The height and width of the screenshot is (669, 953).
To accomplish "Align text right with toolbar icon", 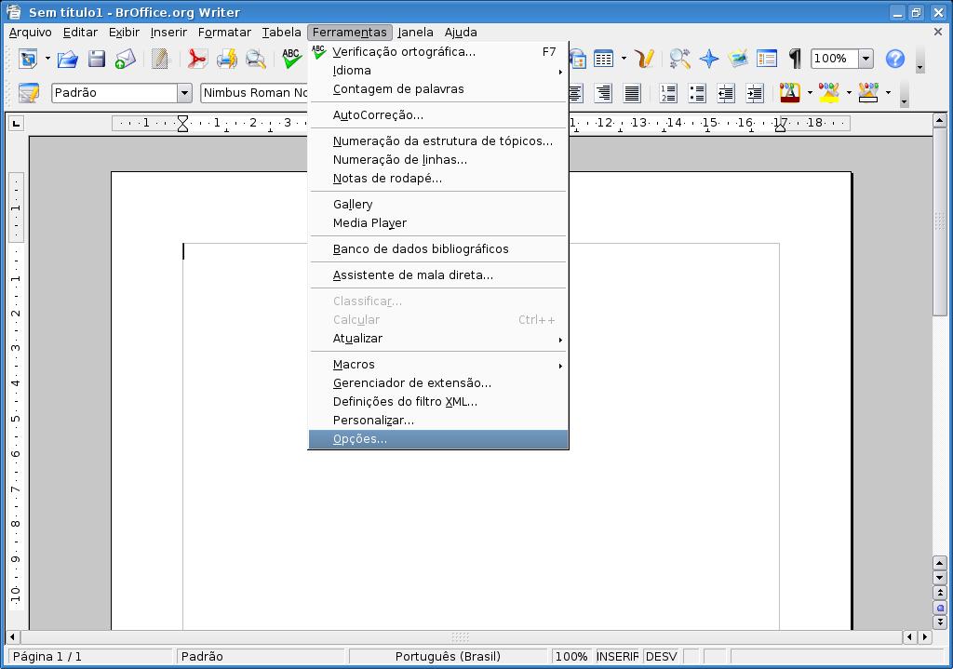I will [603, 93].
